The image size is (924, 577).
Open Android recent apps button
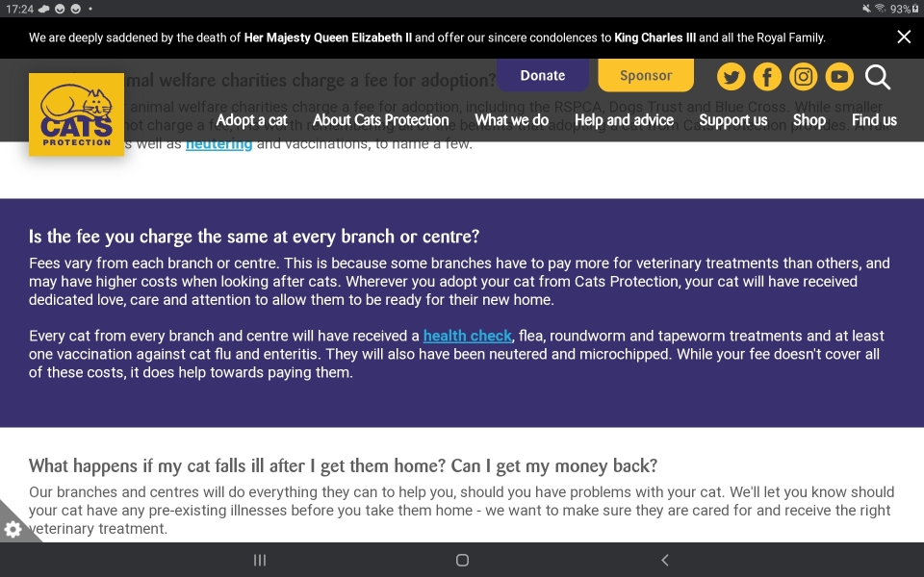tap(260, 560)
